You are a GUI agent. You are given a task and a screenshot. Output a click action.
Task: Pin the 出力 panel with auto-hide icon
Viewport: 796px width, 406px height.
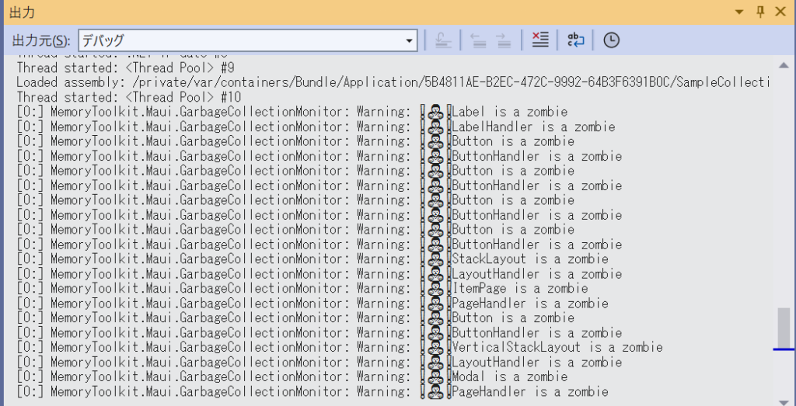point(760,12)
